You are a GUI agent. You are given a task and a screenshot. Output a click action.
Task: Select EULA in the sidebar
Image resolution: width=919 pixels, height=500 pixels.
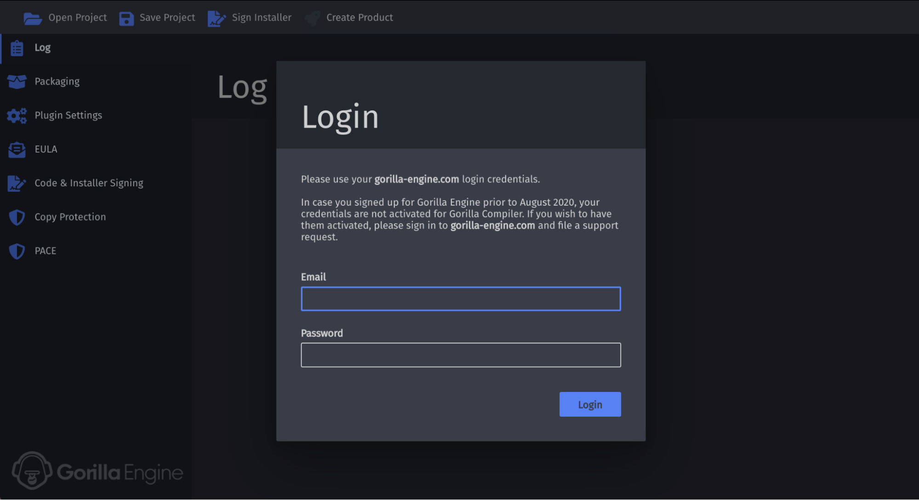(46, 149)
